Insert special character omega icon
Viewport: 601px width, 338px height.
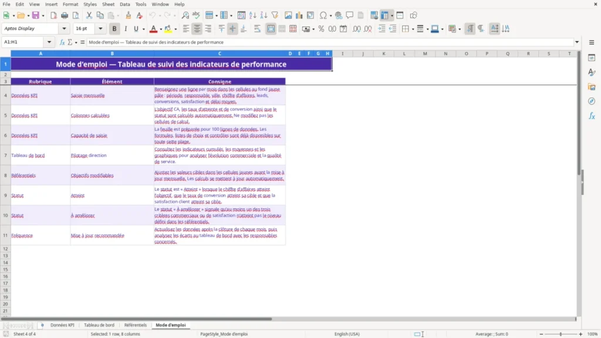[323, 15]
